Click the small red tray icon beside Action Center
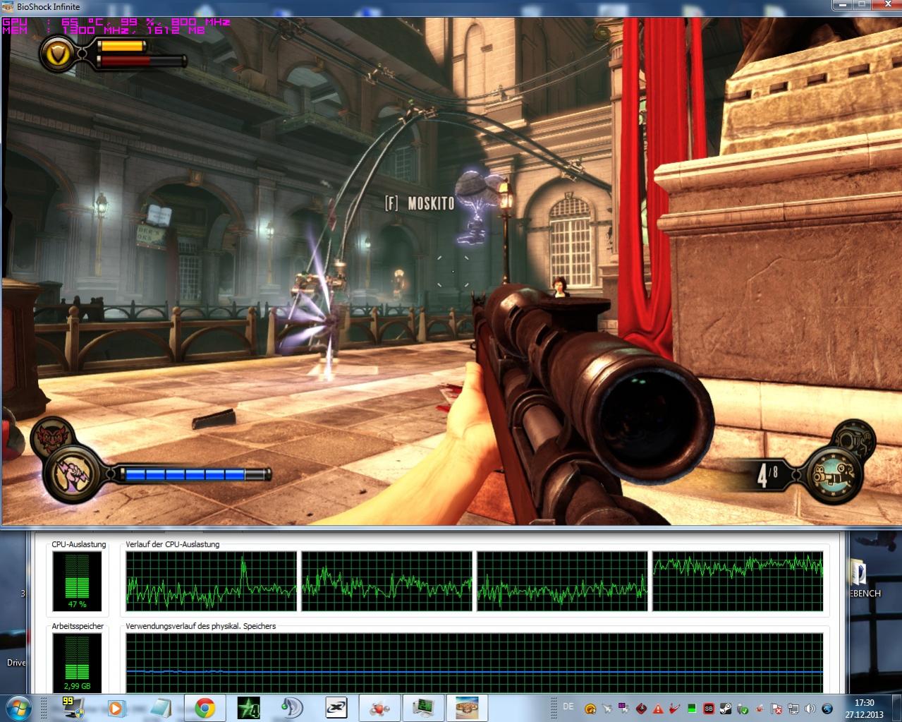The width and height of the screenshot is (902, 722). [x=760, y=709]
